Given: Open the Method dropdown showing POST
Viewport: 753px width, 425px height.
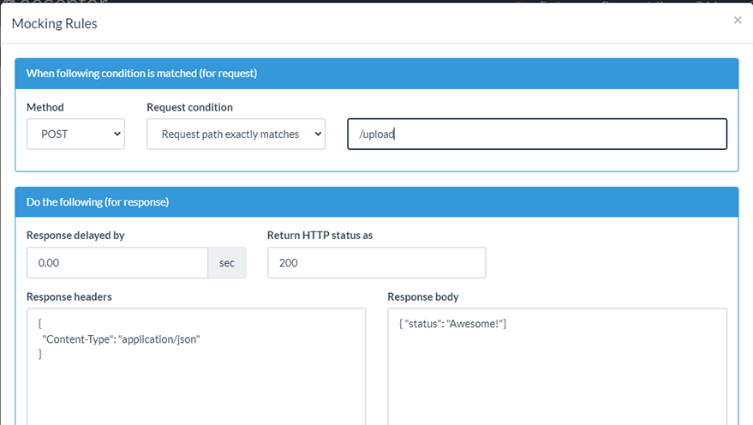Looking at the screenshot, I should [75, 134].
